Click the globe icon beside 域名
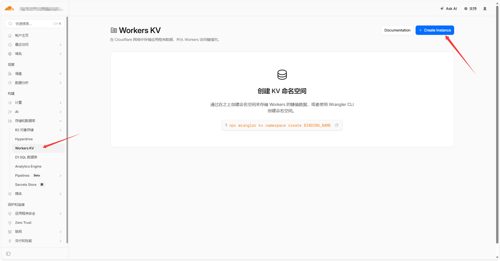 tap(10, 54)
